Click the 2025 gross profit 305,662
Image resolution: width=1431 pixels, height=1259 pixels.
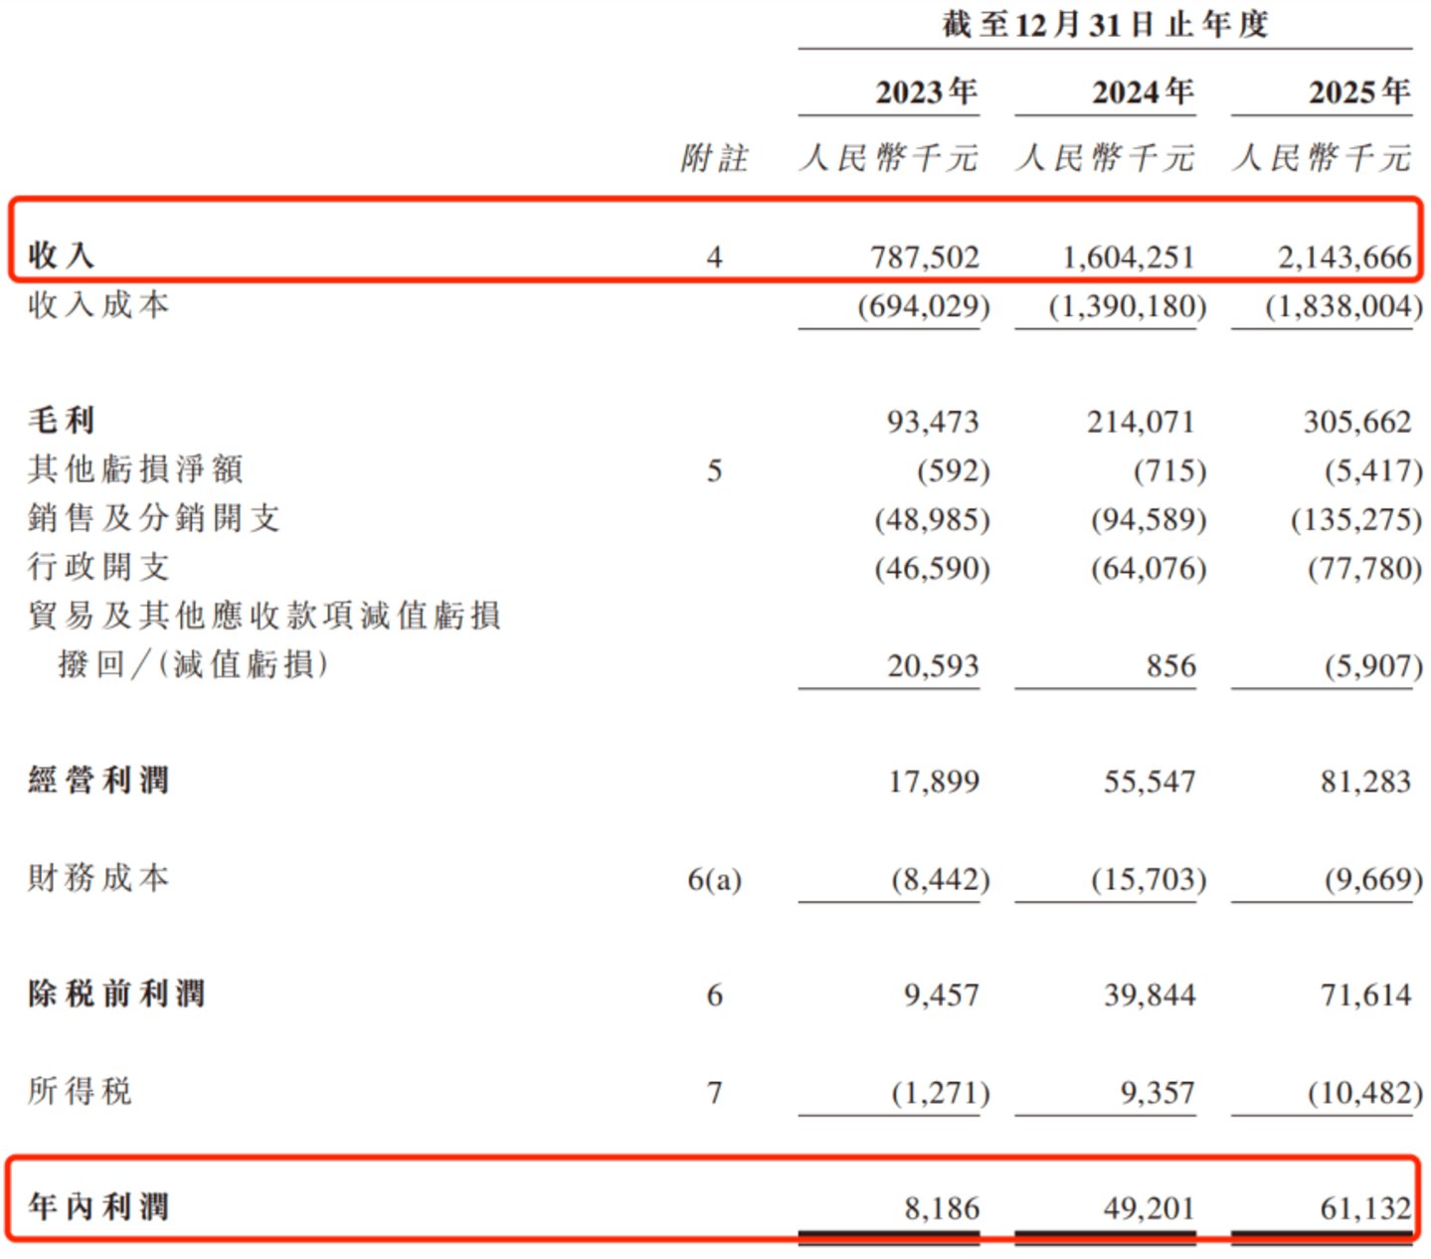1357,422
